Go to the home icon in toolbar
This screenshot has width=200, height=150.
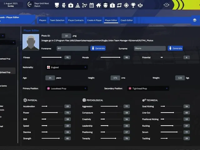(98, 5)
